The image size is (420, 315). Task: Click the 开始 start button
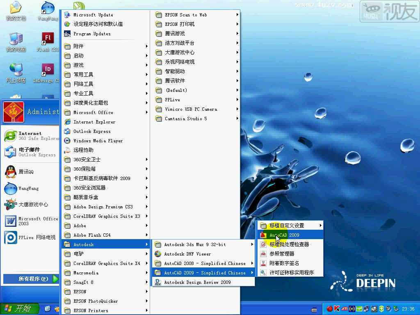pos(19,308)
